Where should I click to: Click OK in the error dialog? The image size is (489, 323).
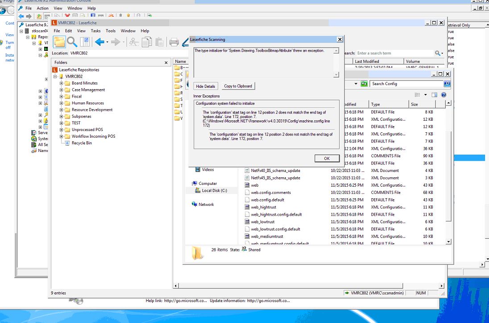[327, 159]
